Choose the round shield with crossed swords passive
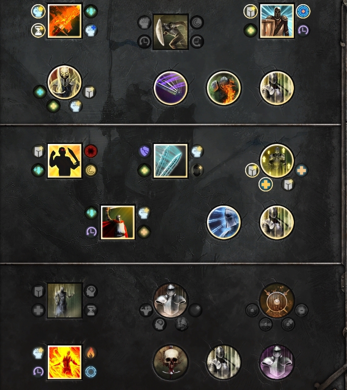This screenshot has width=347, height=390. coord(277,301)
